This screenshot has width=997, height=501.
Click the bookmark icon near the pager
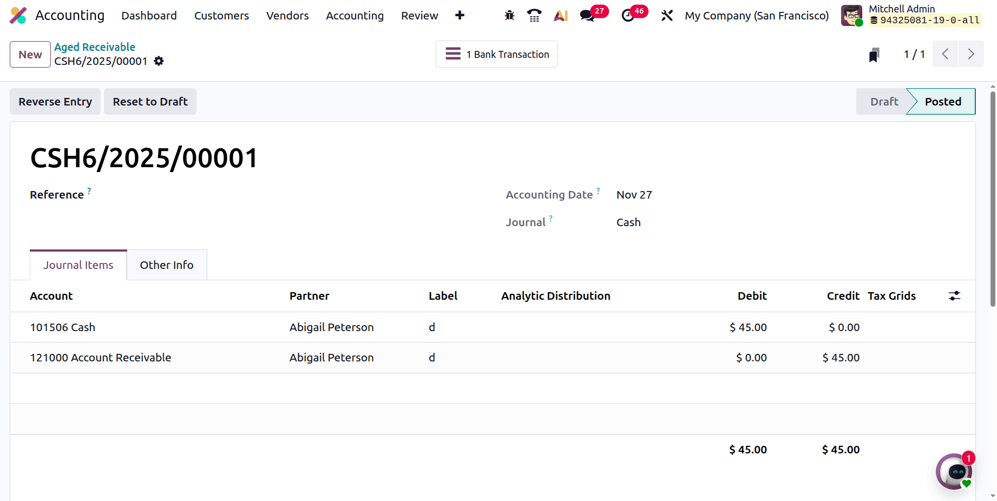pos(874,55)
